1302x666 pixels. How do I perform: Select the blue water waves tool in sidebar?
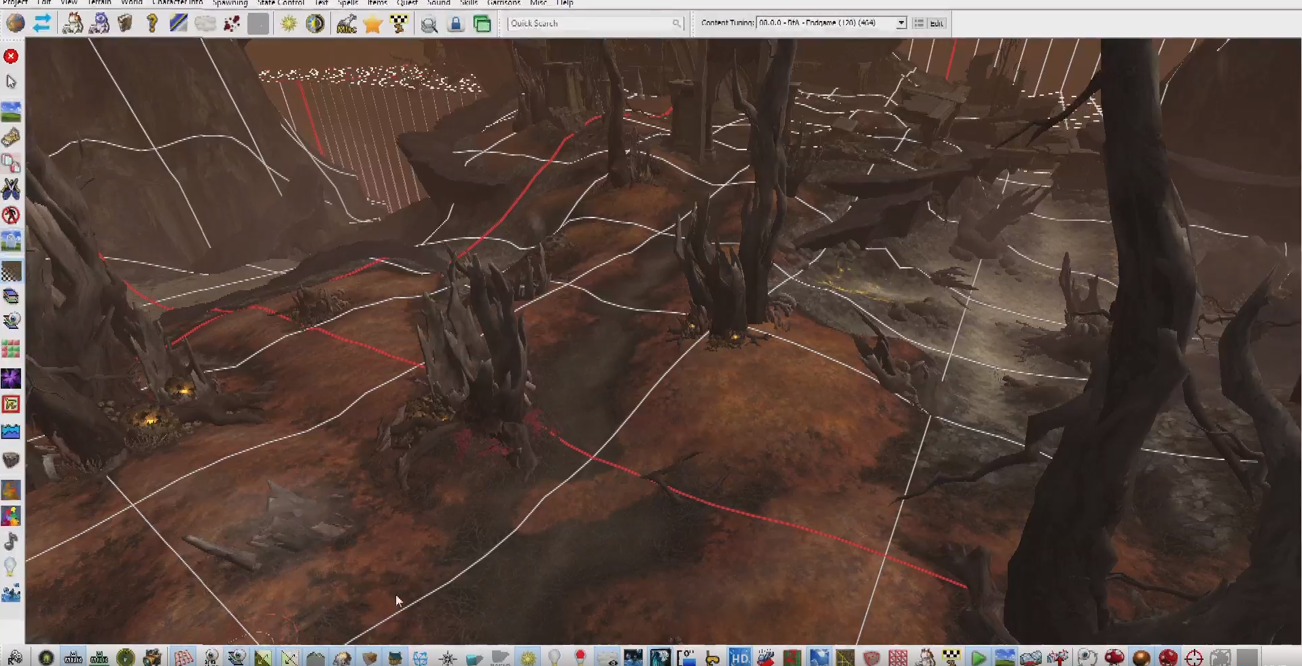click(11, 431)
